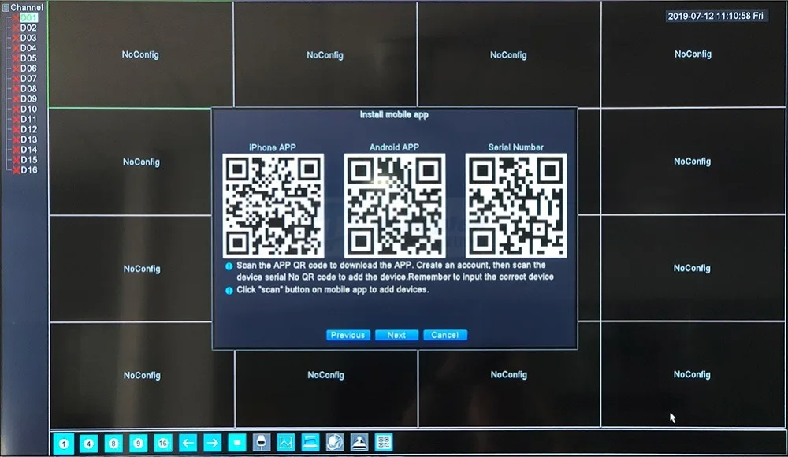This screenshot has width=788, height=457.
Task: Switch to single-channel view (1)
Action: (64, 444)
